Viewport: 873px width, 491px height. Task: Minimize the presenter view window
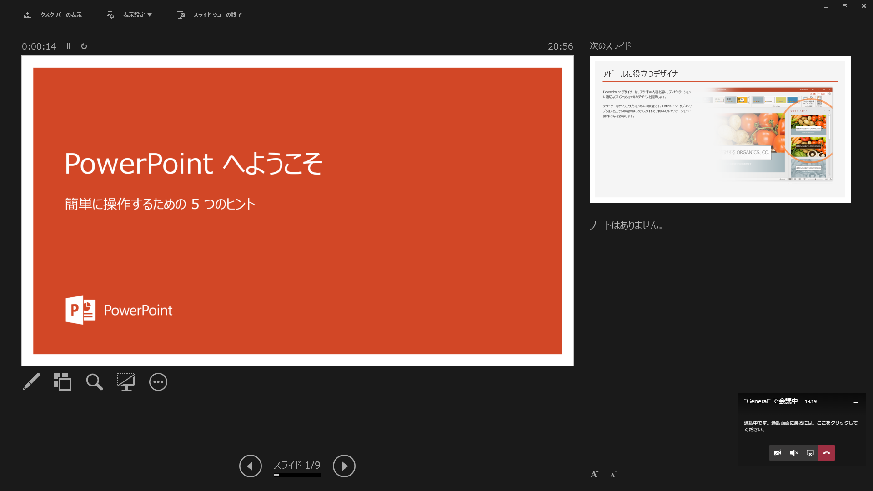[826, 6]
